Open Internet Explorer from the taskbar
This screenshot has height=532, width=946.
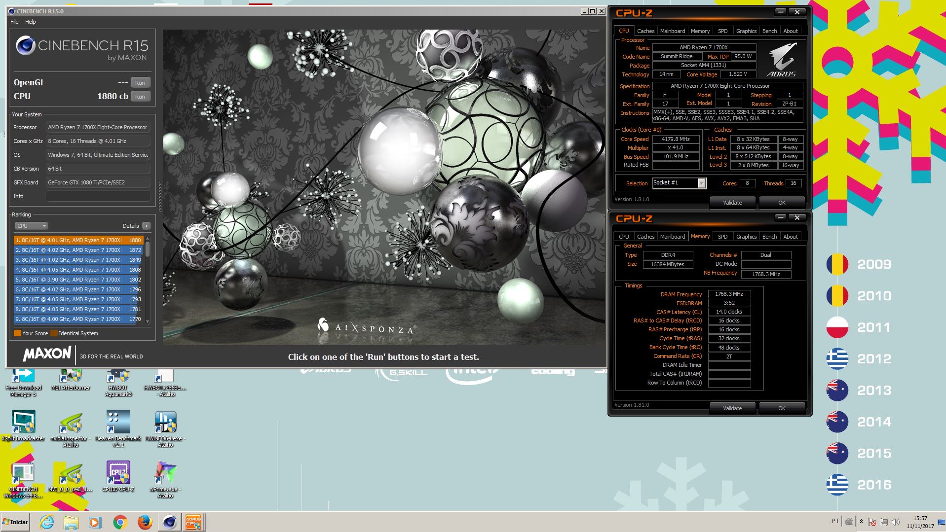coord(47,522)
